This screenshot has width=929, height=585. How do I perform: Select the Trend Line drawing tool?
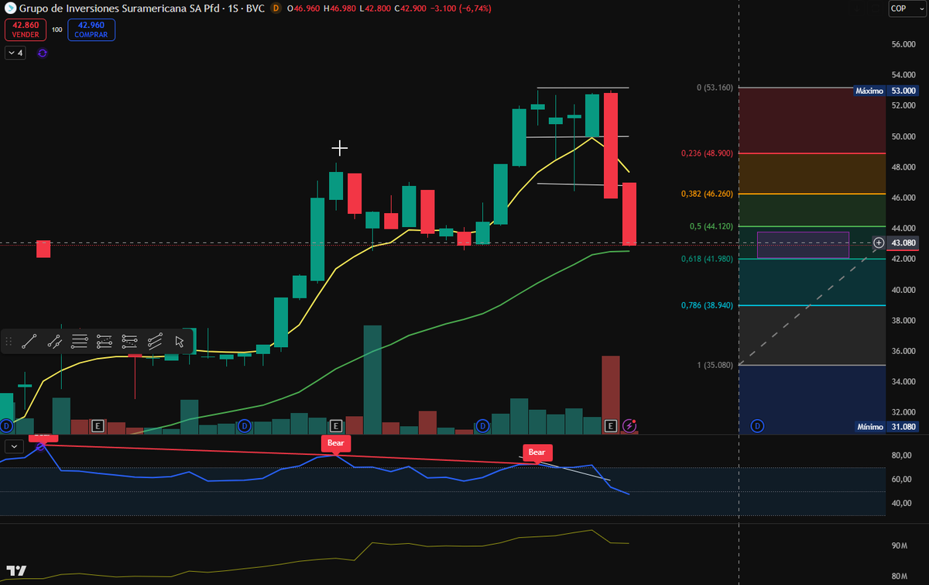[x=30, y=340]
